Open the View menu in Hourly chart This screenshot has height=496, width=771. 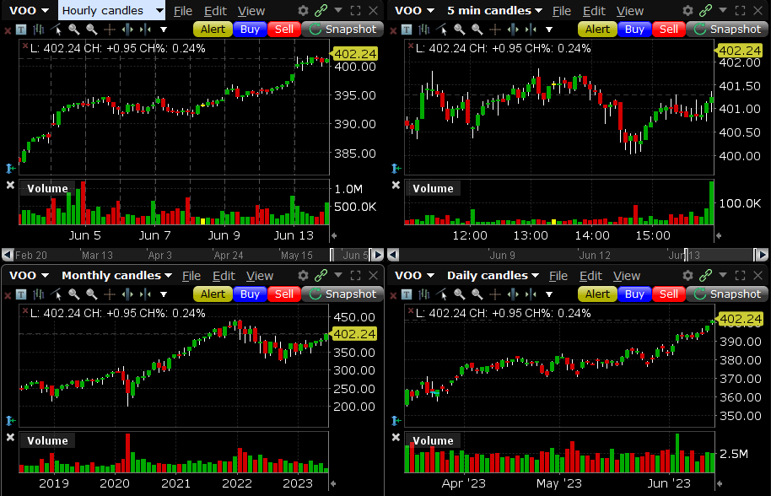tap(251, 11)
